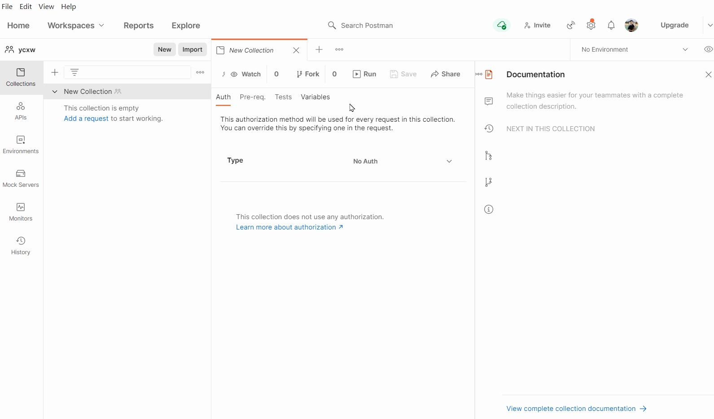
Task: Click the sync status cloud icon
Action: pos(502,25)
